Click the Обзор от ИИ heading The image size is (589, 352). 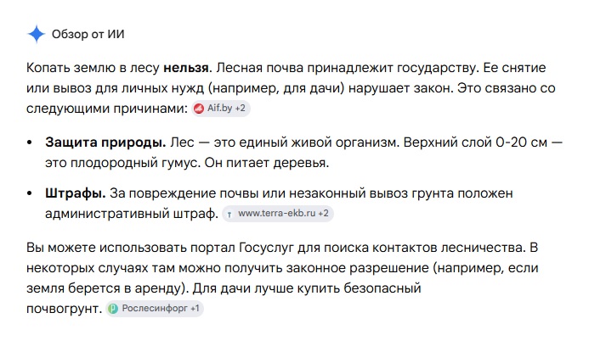(88, 34)
